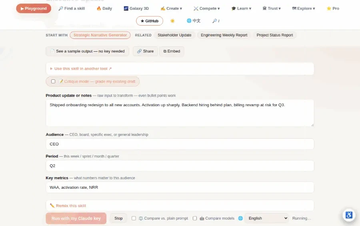Click the Key metrics input field
360x226 pixels.
pos(180,188)
